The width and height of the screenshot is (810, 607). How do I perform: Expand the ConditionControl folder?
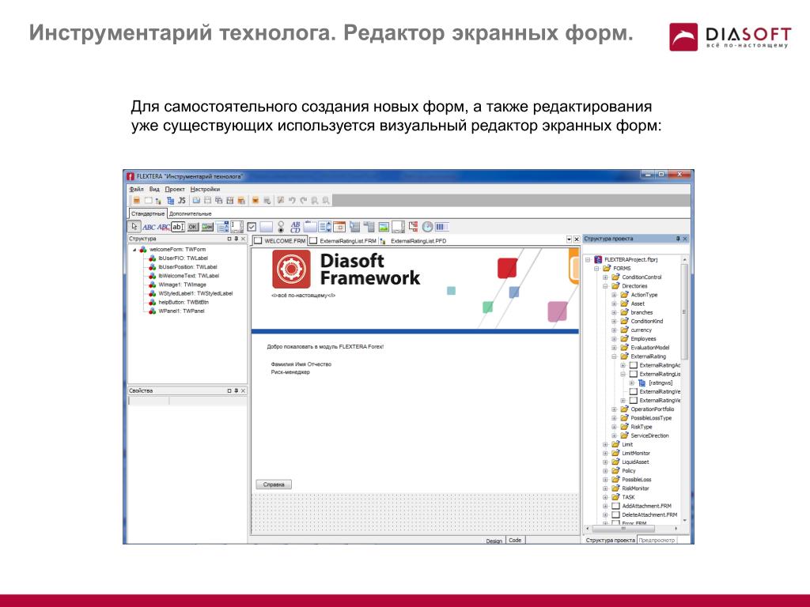tap(605, 277)
